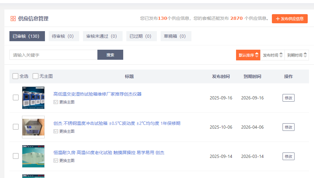This screenshot has width=314, height=178.
Task: Sort listings by 到期时间
Action: 296,55
